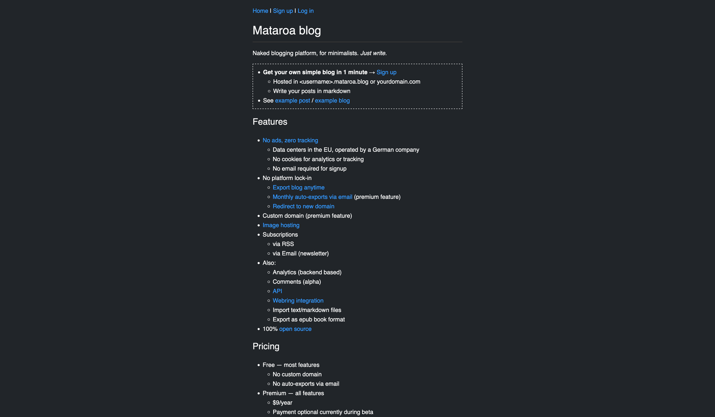The height and width of the screenshot is (417, 715).
Task: Open the Image hosting link
Action: (x=281, y=225)
